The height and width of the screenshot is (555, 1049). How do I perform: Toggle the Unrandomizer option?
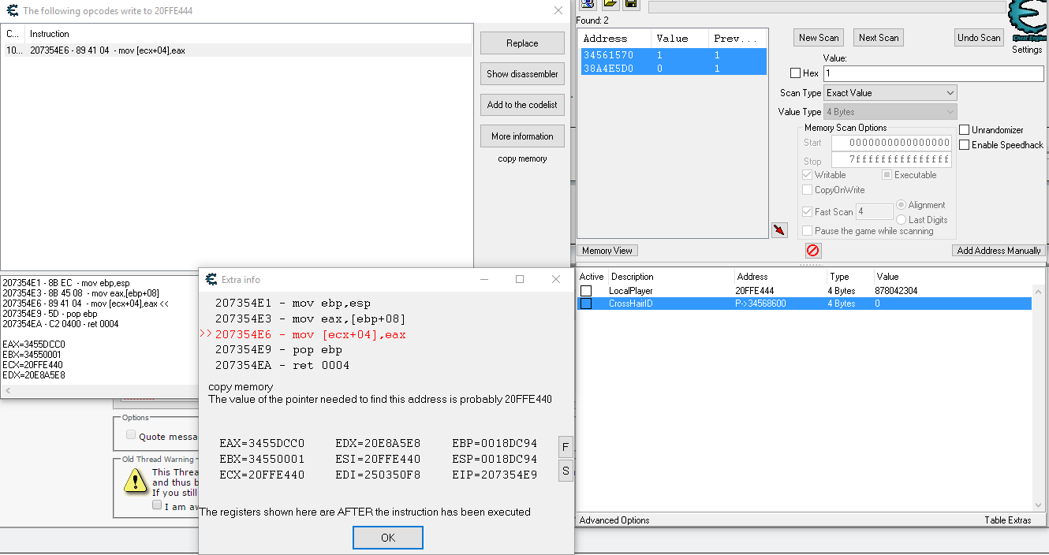click(964, 129)
